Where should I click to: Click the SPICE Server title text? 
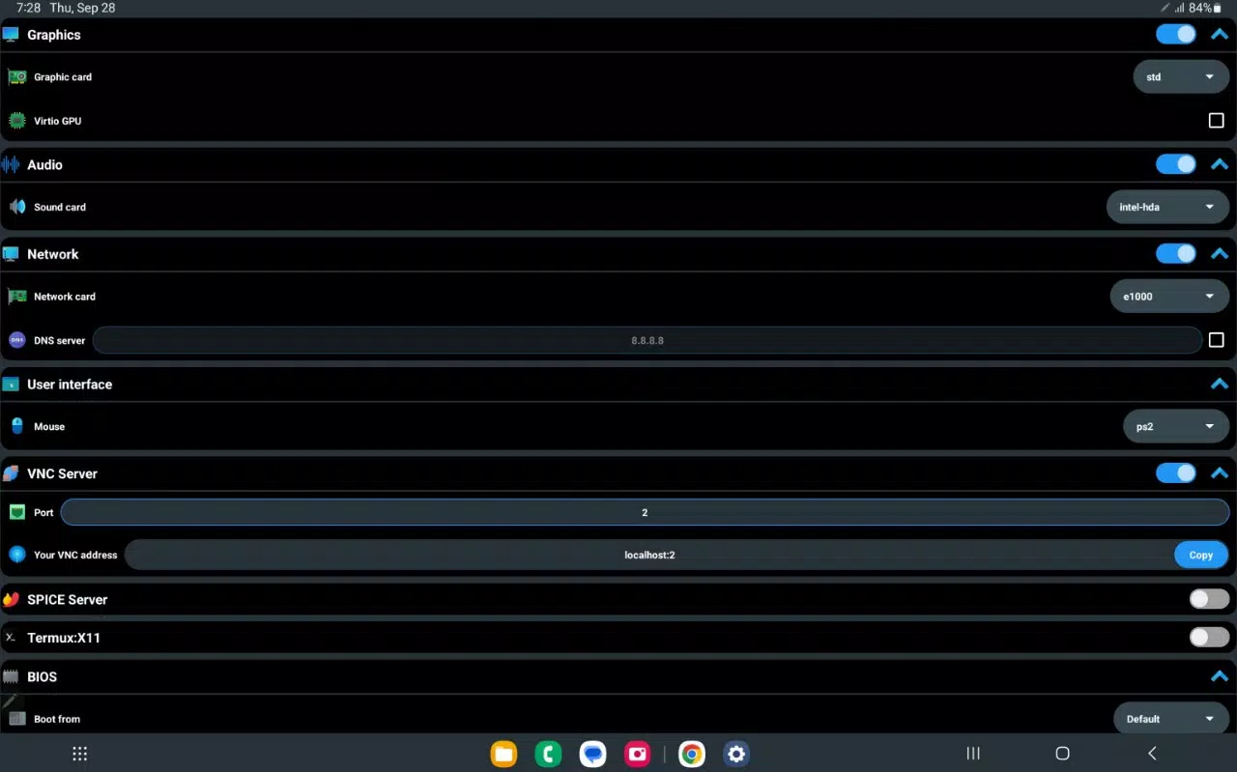coord(68,599)
